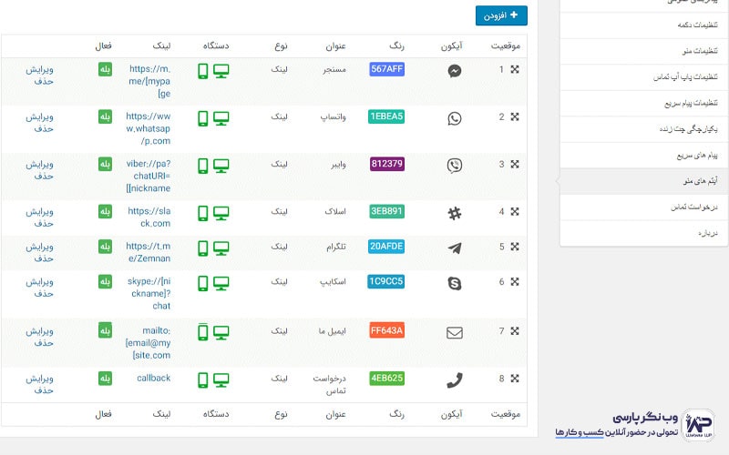Toggle the بله active badge in callback row
Screen dimensions: 729x455
point(105,378)
